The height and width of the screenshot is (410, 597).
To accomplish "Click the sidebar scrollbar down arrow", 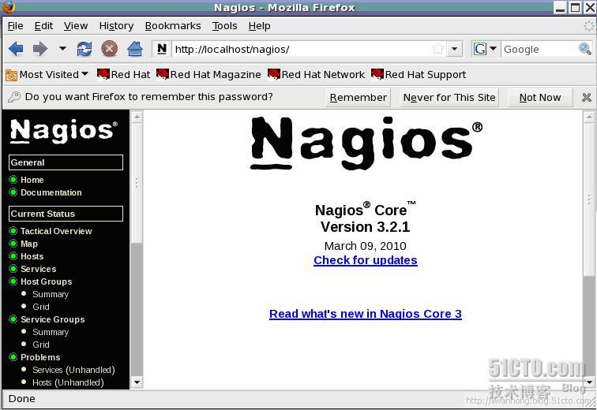I will [x=137, y=382].
